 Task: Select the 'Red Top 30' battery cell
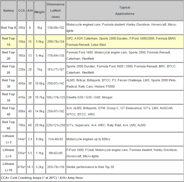(9, 83)
